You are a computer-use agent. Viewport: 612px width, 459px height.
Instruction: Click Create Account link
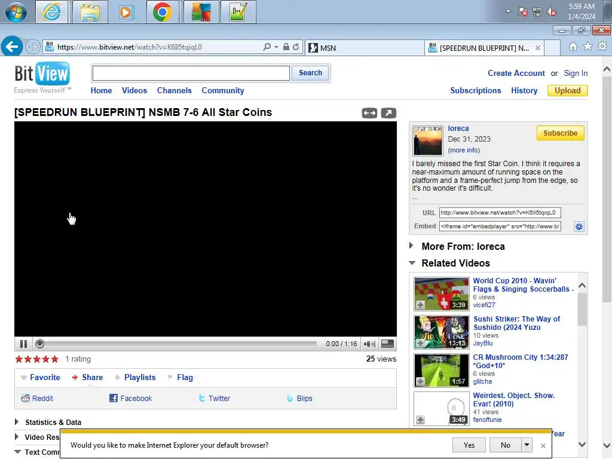click(516, 74)
